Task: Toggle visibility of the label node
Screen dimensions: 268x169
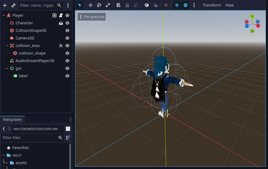Action: point(67,76)
